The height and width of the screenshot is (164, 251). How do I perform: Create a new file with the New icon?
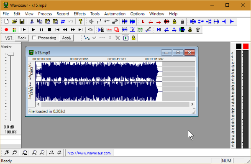point(6,21)
